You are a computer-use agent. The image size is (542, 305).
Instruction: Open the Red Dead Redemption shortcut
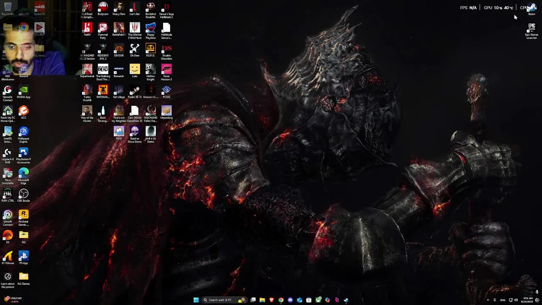(87, 10)
